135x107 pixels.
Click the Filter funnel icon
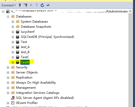point(37,5)
